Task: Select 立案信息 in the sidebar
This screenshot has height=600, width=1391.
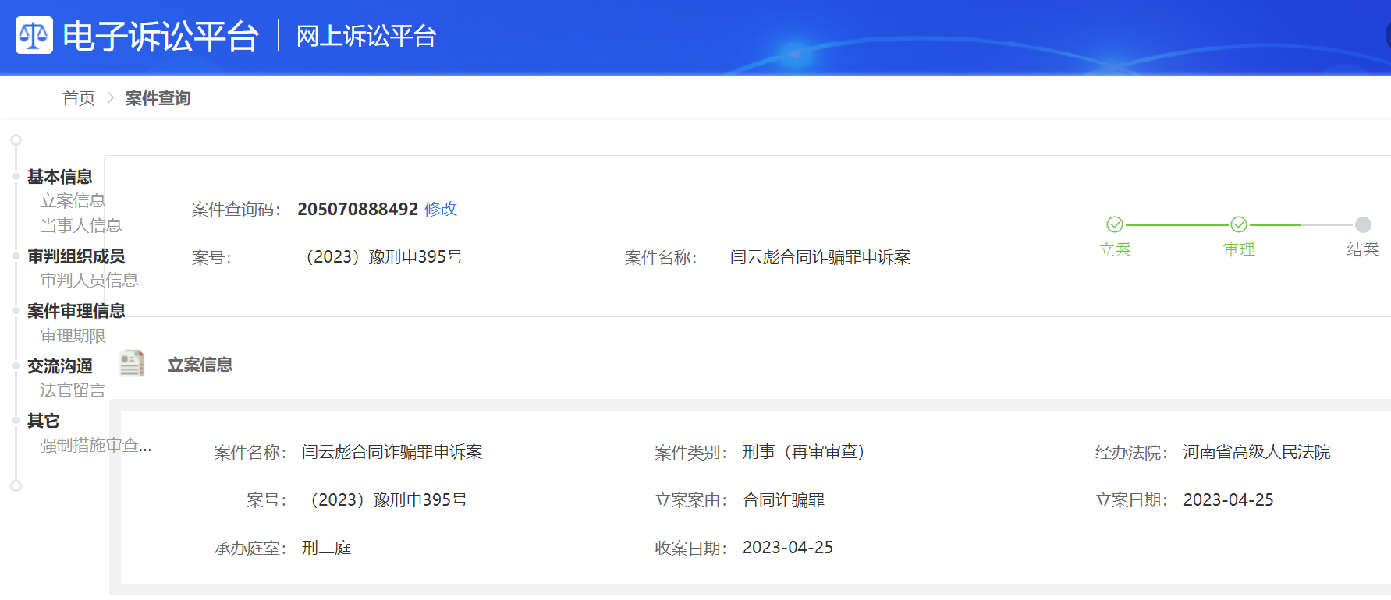Action: point(73,201)
